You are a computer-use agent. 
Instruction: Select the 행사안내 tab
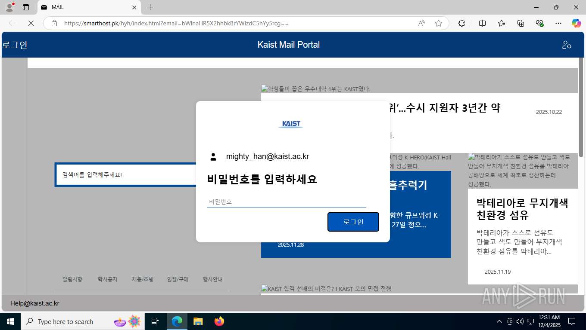213,279
